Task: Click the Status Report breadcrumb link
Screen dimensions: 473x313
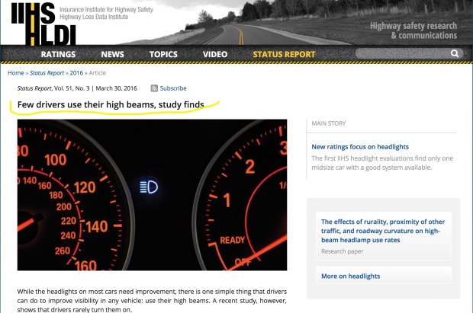Action: (x=47, y=72)
